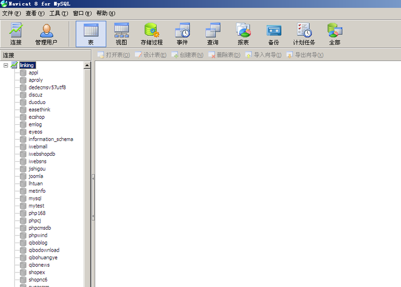This screenshot has width=401, height=287.
Task: Select the easethink database
Action: 40,110
